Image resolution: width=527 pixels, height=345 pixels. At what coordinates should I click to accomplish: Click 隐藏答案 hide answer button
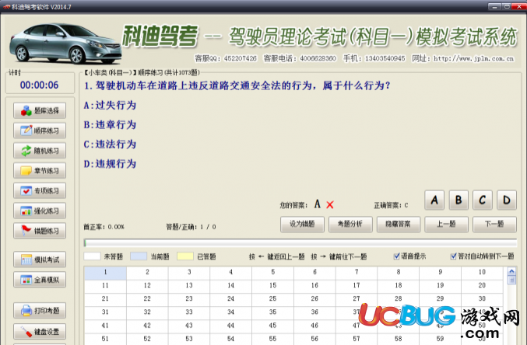click(399, 225)
